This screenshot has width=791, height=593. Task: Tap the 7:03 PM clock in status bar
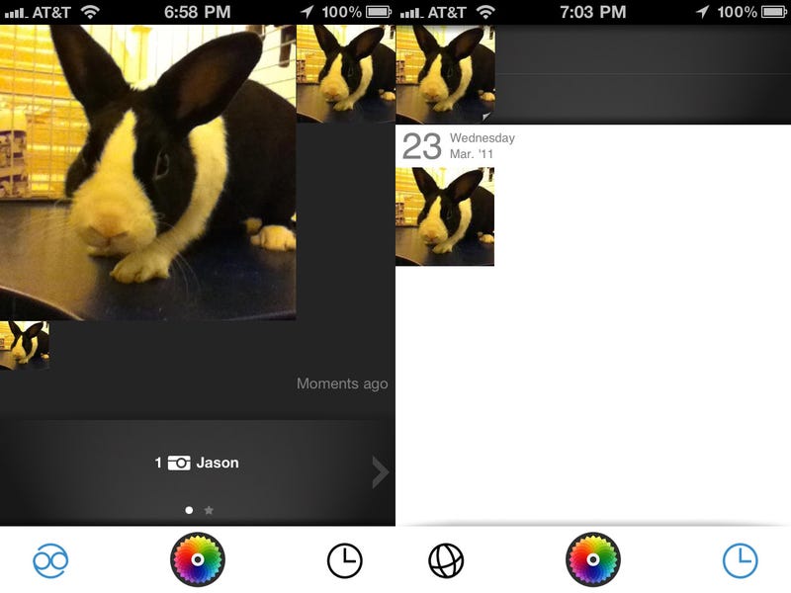(592, 12)
